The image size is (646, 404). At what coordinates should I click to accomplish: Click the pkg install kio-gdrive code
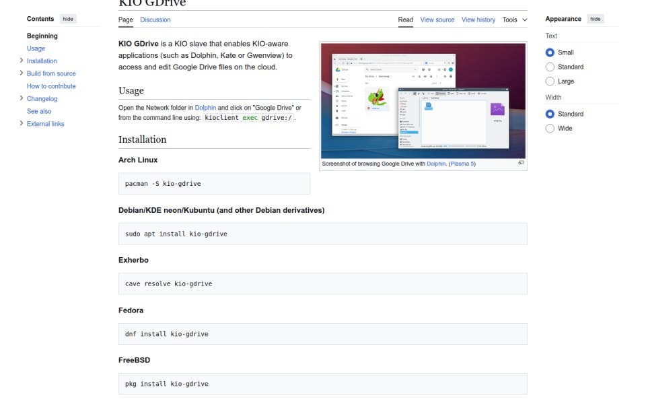point(166,384)
